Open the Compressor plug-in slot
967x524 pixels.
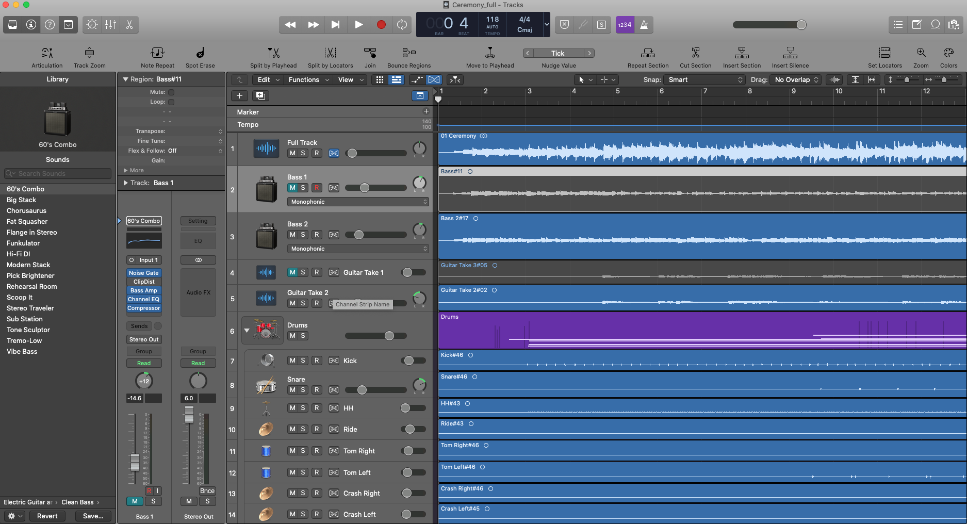pyautogui.click(x=144, y=308)
